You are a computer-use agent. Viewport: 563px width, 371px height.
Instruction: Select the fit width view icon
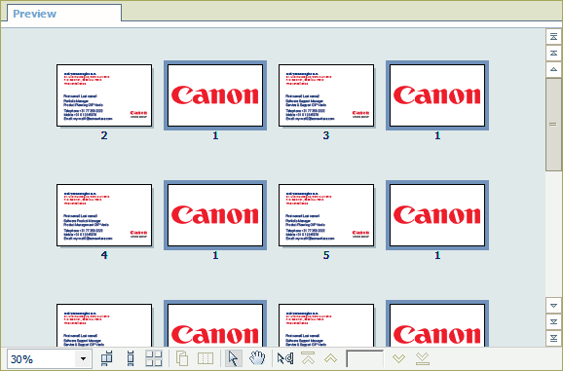click(x=107, y=358)
